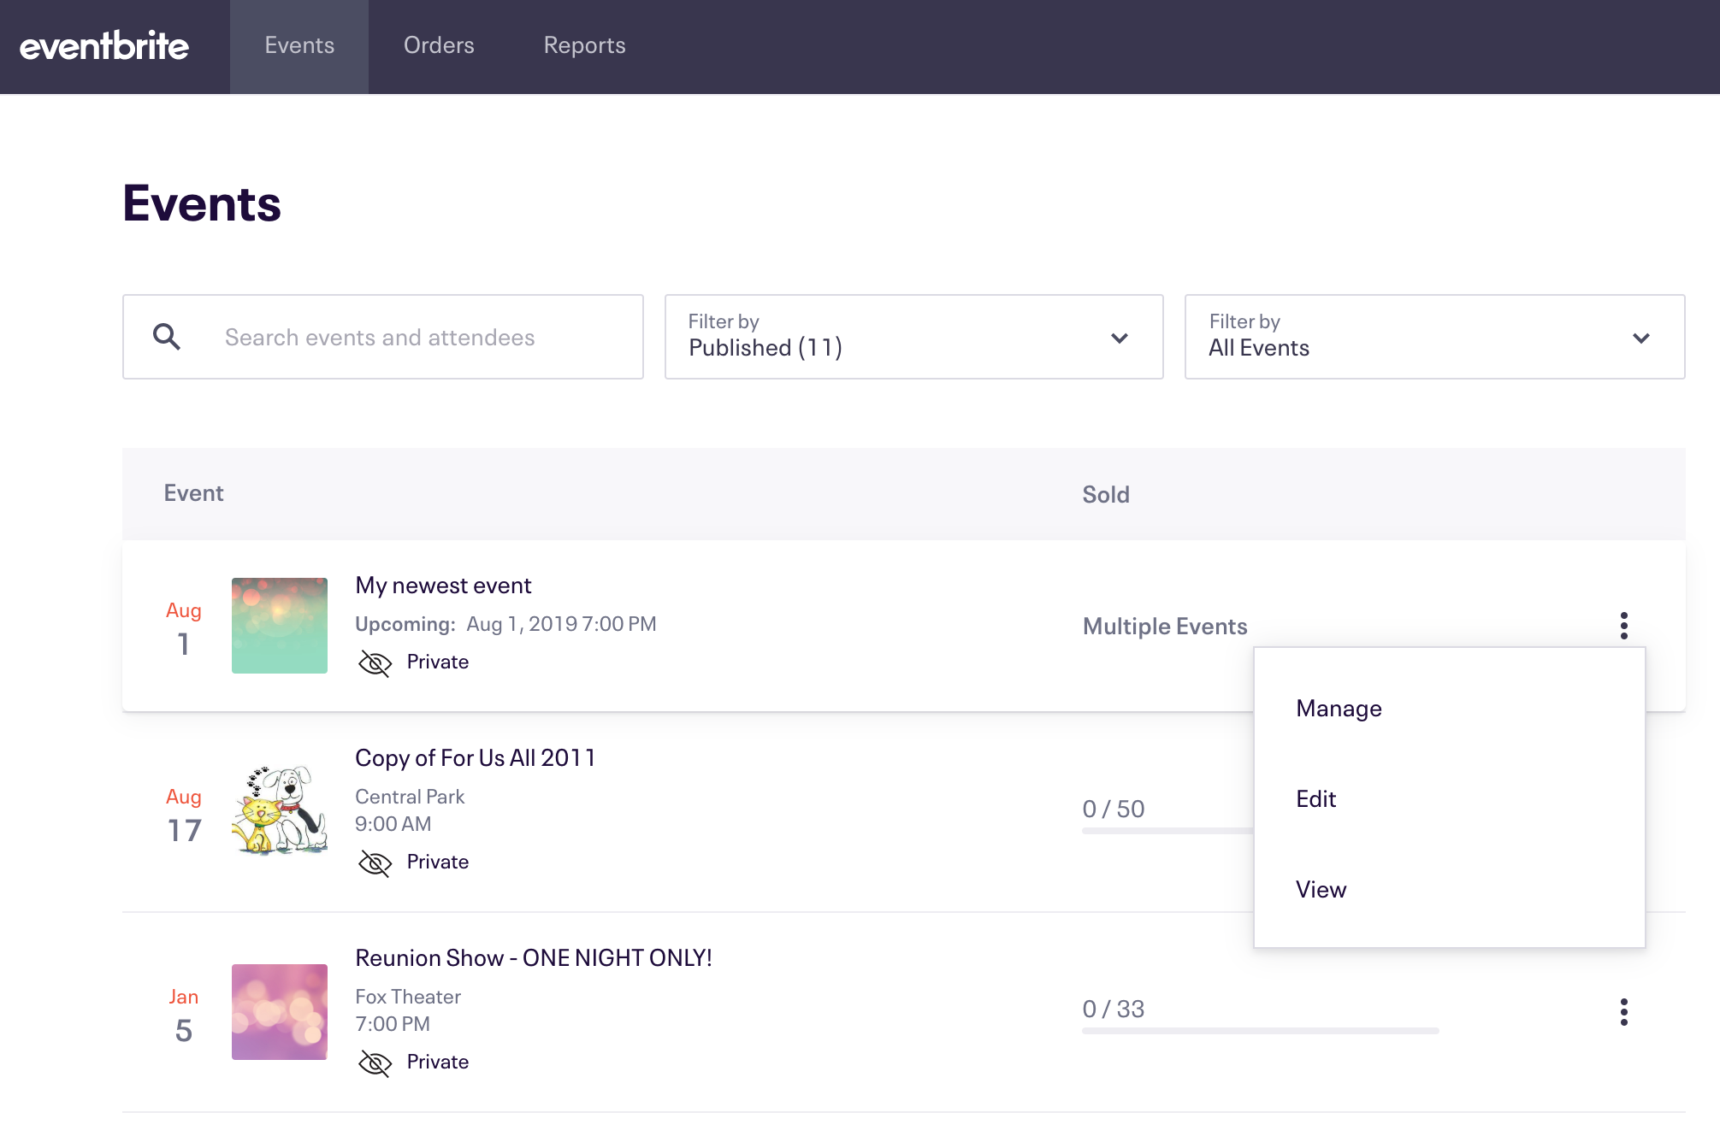This screenshot has width=1720, height=1142.
Task: Select the Events tab in navigation
Action: tap(298, 46)
